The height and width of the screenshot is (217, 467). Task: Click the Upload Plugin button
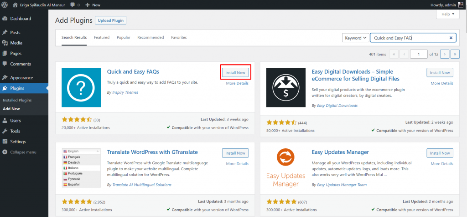[110, 20]
